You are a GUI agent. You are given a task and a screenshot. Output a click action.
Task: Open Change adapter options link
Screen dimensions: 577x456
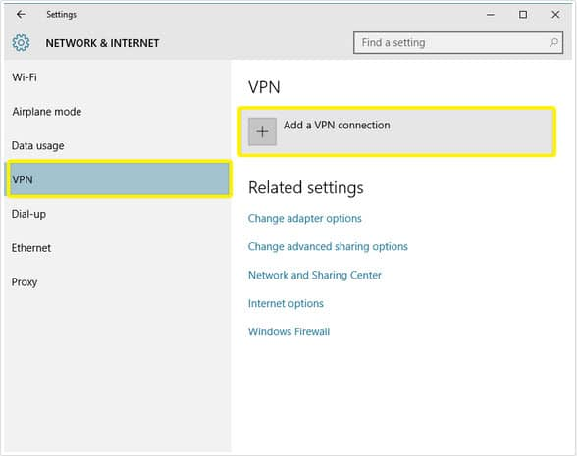(x=304, y=218)
